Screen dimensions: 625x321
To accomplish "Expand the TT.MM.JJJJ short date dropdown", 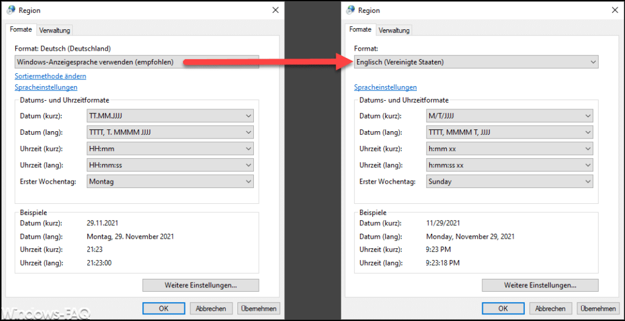I will pyautogui.click(x=170, y=116).
